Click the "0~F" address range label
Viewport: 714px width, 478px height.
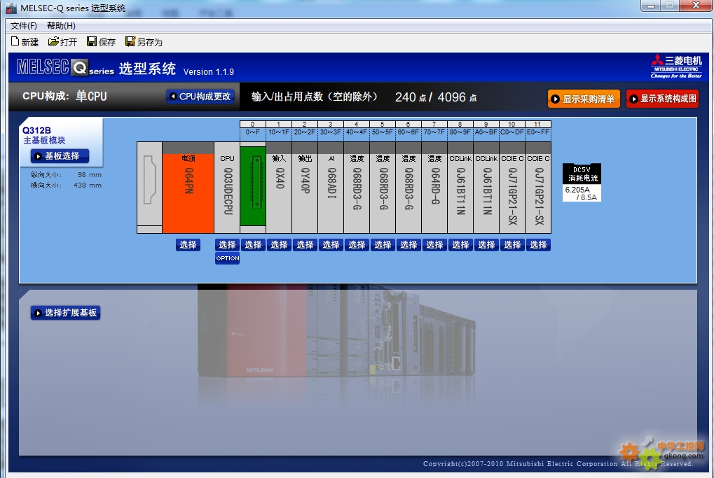[x=253, y=132]
